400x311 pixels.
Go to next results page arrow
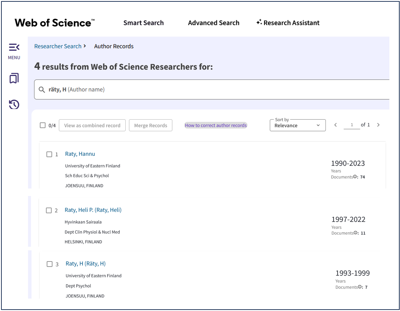tap(378, 125)
